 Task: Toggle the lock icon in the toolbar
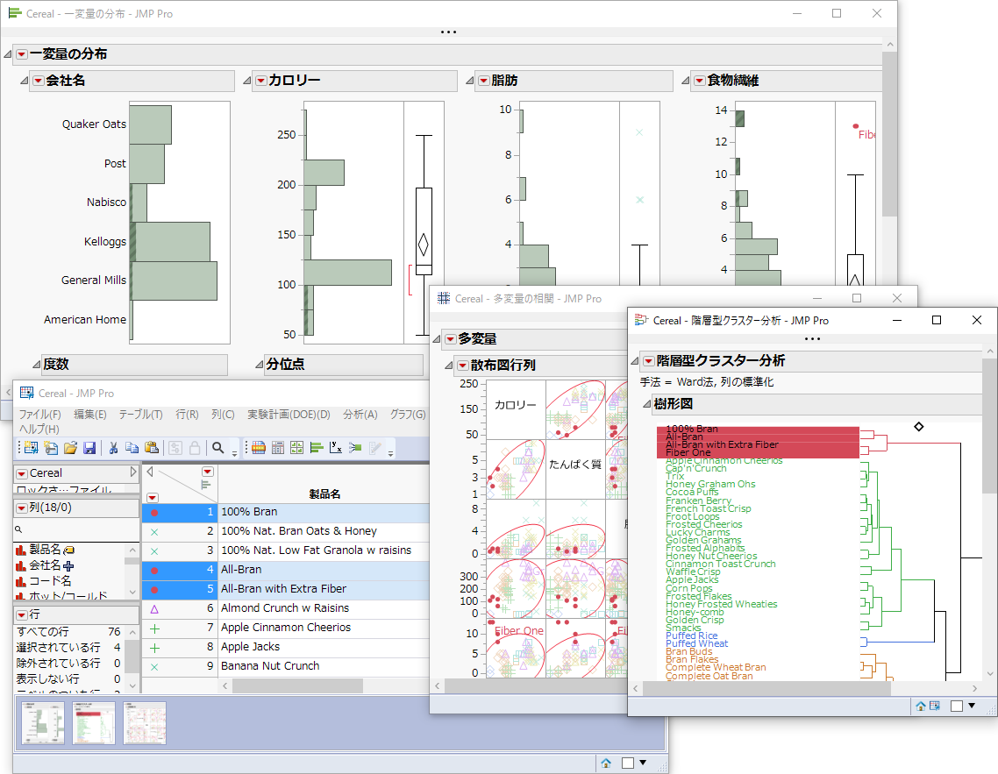click(x=195, y=447)
